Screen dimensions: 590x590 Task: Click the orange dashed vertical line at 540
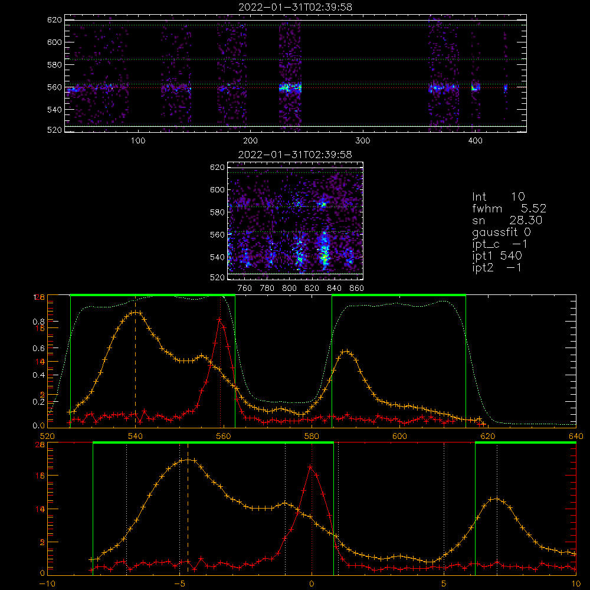tap(136, 361)
